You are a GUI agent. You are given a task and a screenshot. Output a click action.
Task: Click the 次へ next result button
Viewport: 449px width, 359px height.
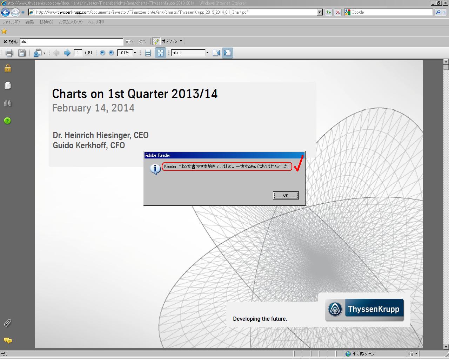point(142,41)
